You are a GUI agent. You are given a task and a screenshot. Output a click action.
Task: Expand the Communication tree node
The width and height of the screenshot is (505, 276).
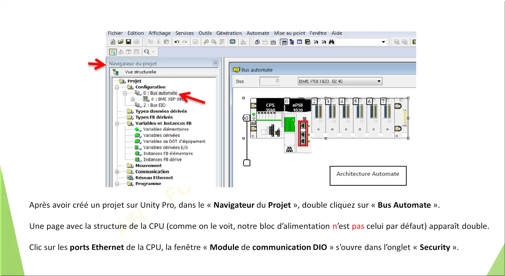[x=117, y=172]
